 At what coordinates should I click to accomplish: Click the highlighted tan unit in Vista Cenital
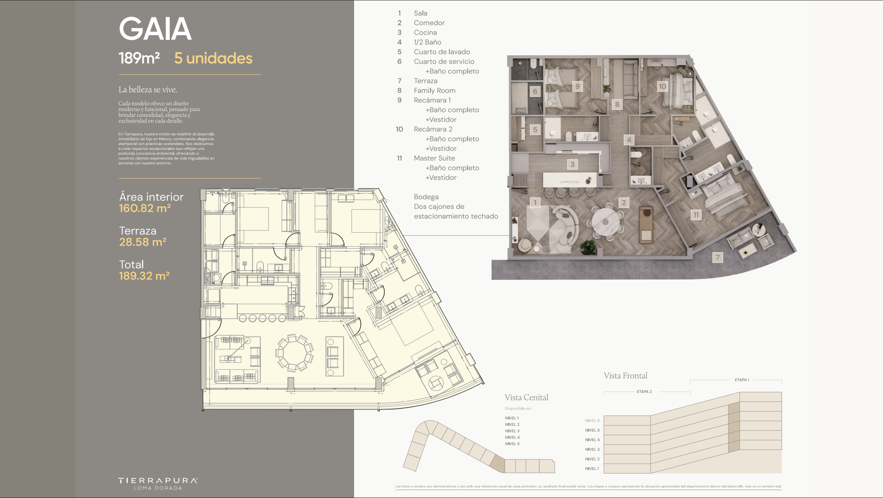click(498, 464)
